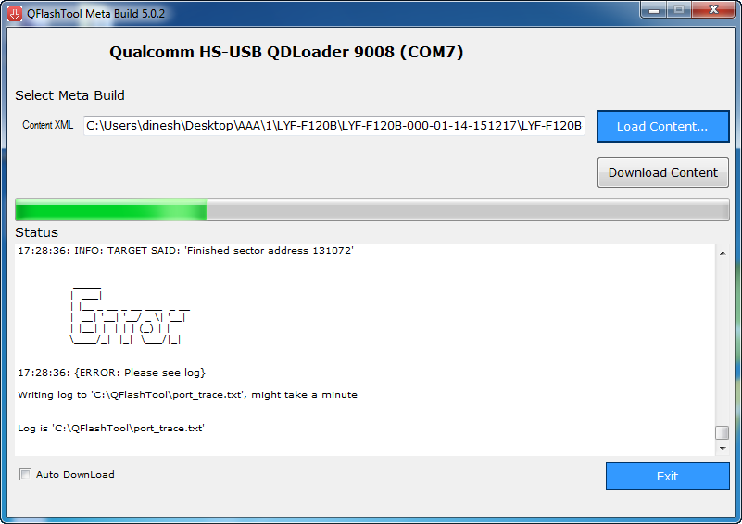This screenshot has height=524, width=742.
Task: Click the Select Meta Build label
Action: pos(70,95)
